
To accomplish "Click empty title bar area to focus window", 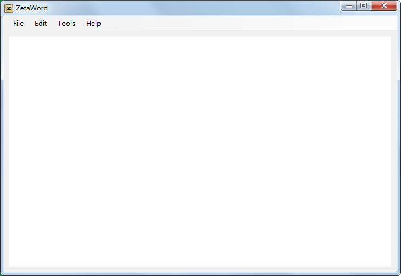I will click(x=192, y=8).
